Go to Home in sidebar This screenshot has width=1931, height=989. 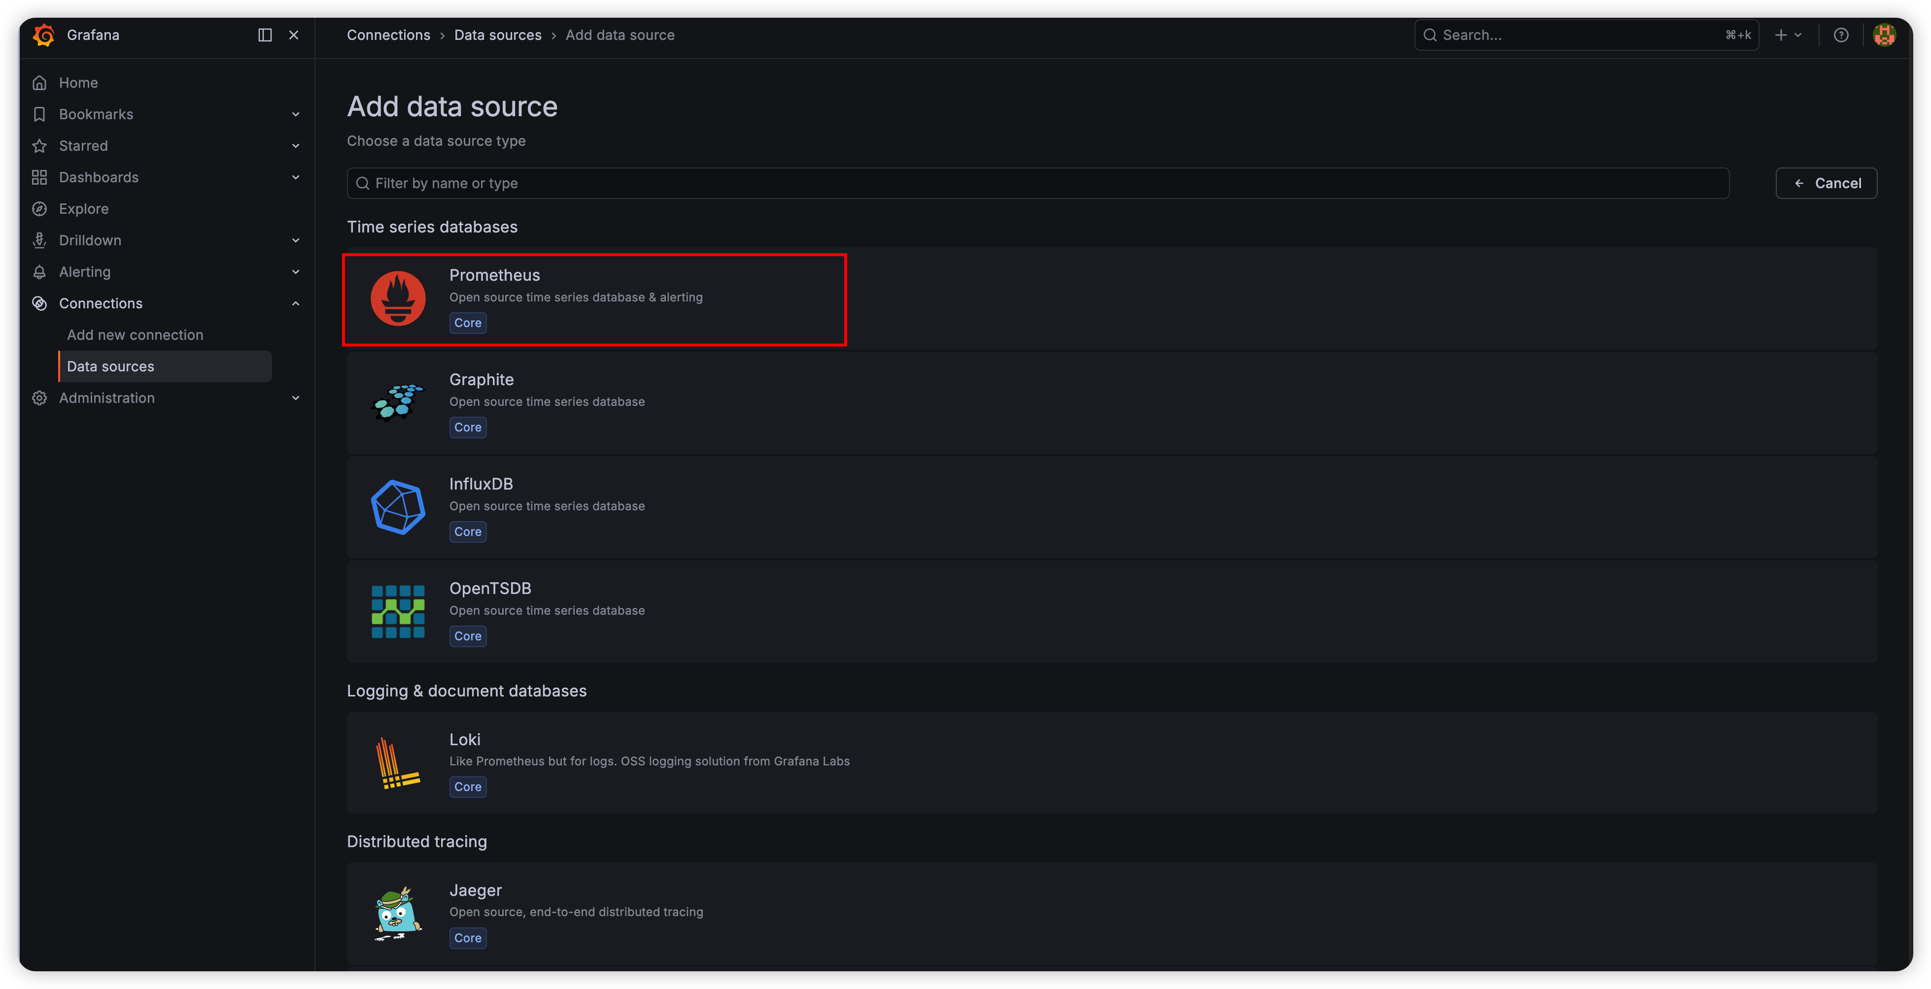[79, 82]
